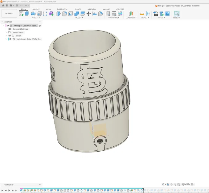Click the Orbit navigation icon
Image resolution: width=209 pixels, height=193 pixels.
point(163,184)
